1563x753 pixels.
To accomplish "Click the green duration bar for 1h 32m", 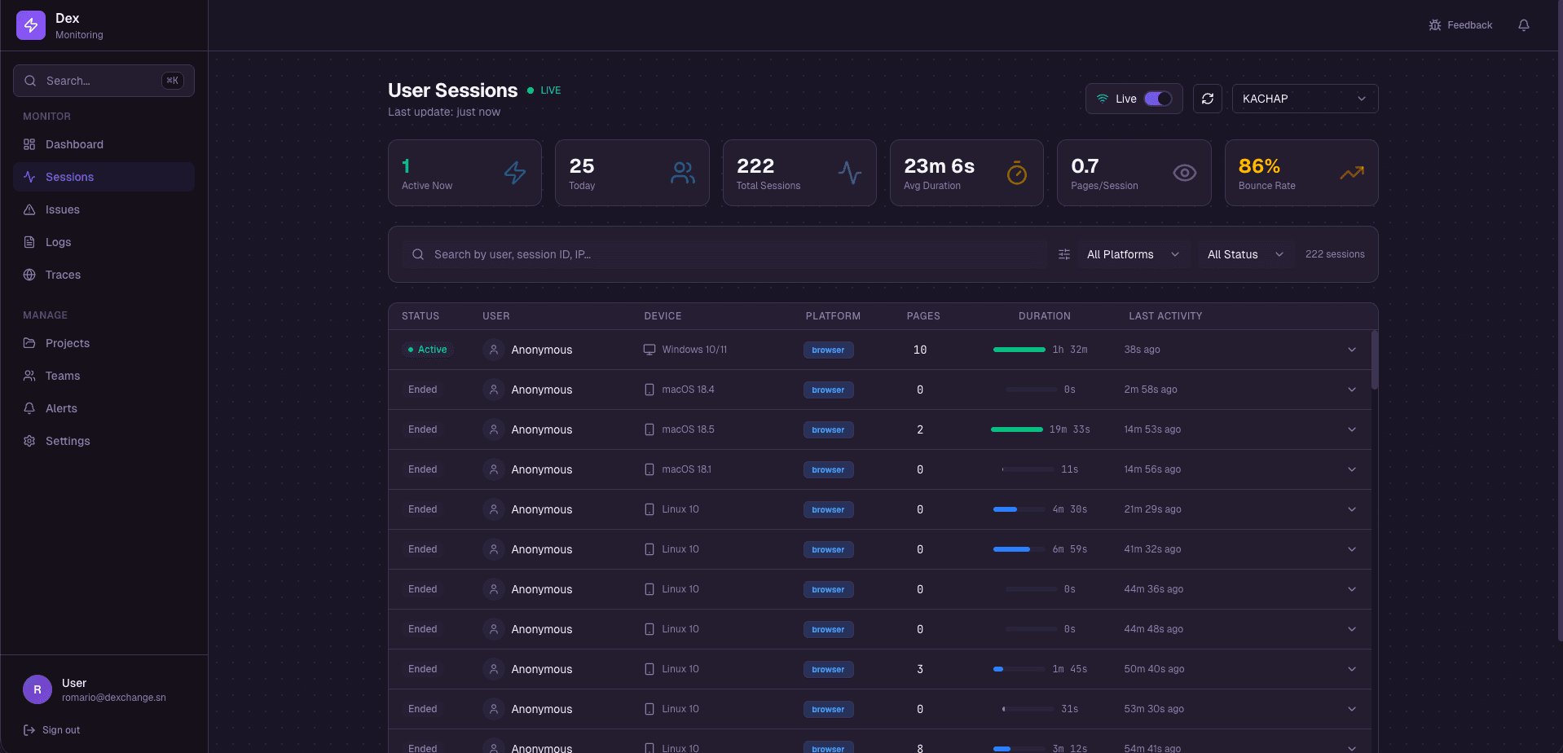I will point(1019,350).
